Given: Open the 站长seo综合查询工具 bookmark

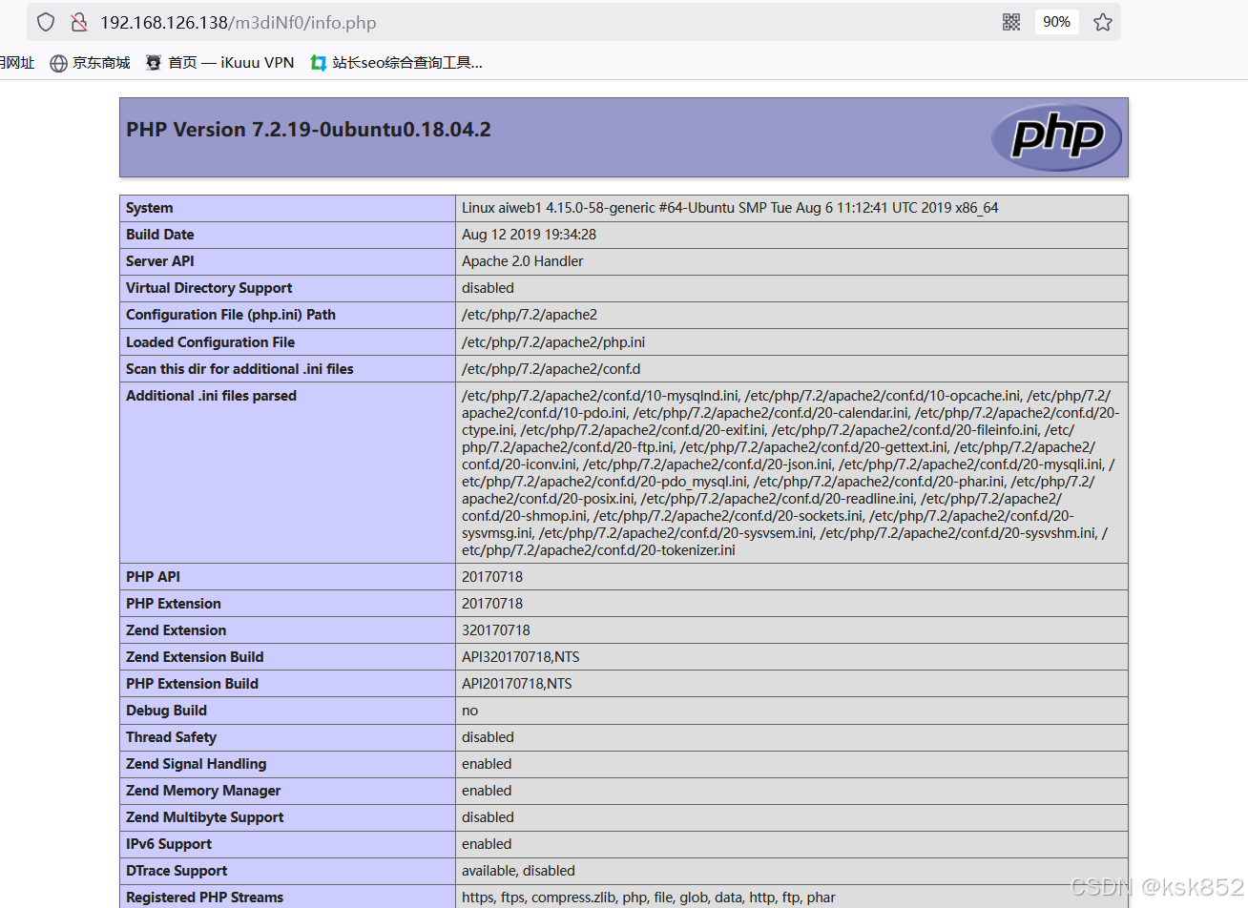Looking at the screenshot, I should pos(396,63).
